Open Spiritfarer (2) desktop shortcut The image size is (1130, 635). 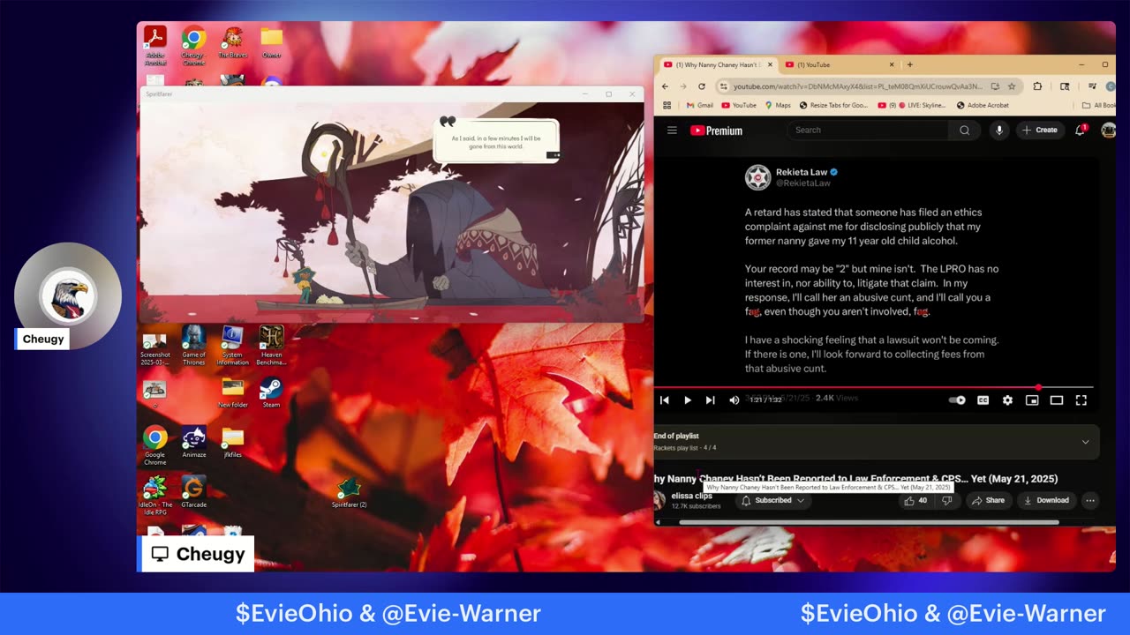(x=349, y=493)
